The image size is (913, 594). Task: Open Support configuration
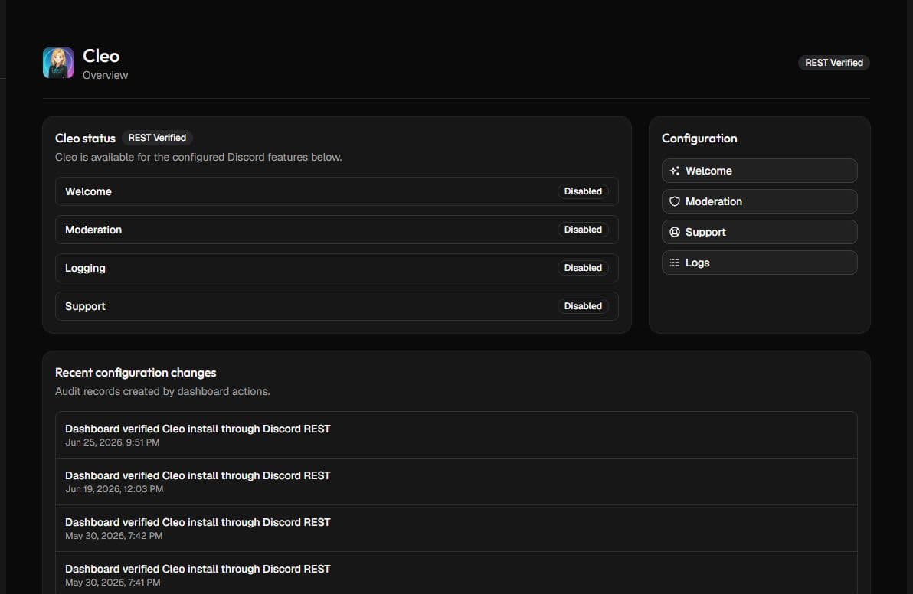point(759,232)
